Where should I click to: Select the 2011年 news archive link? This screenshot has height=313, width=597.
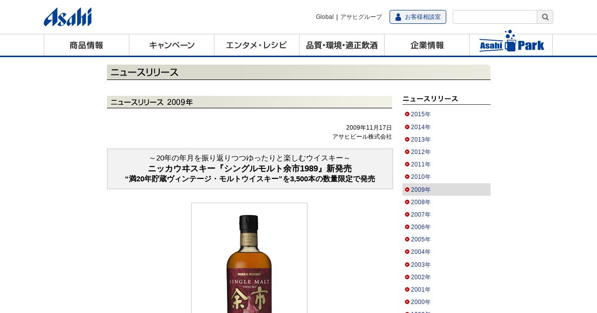click(x=421, y=164)
